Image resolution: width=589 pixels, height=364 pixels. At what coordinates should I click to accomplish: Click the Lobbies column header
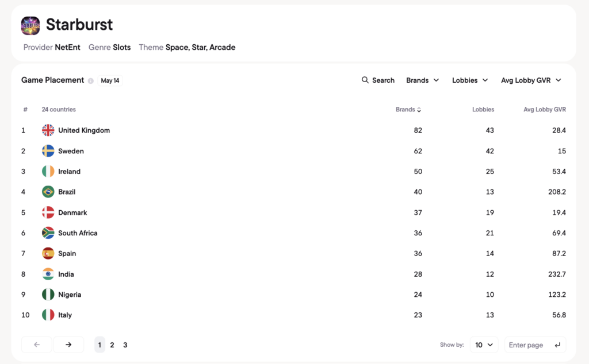(483, 110)
